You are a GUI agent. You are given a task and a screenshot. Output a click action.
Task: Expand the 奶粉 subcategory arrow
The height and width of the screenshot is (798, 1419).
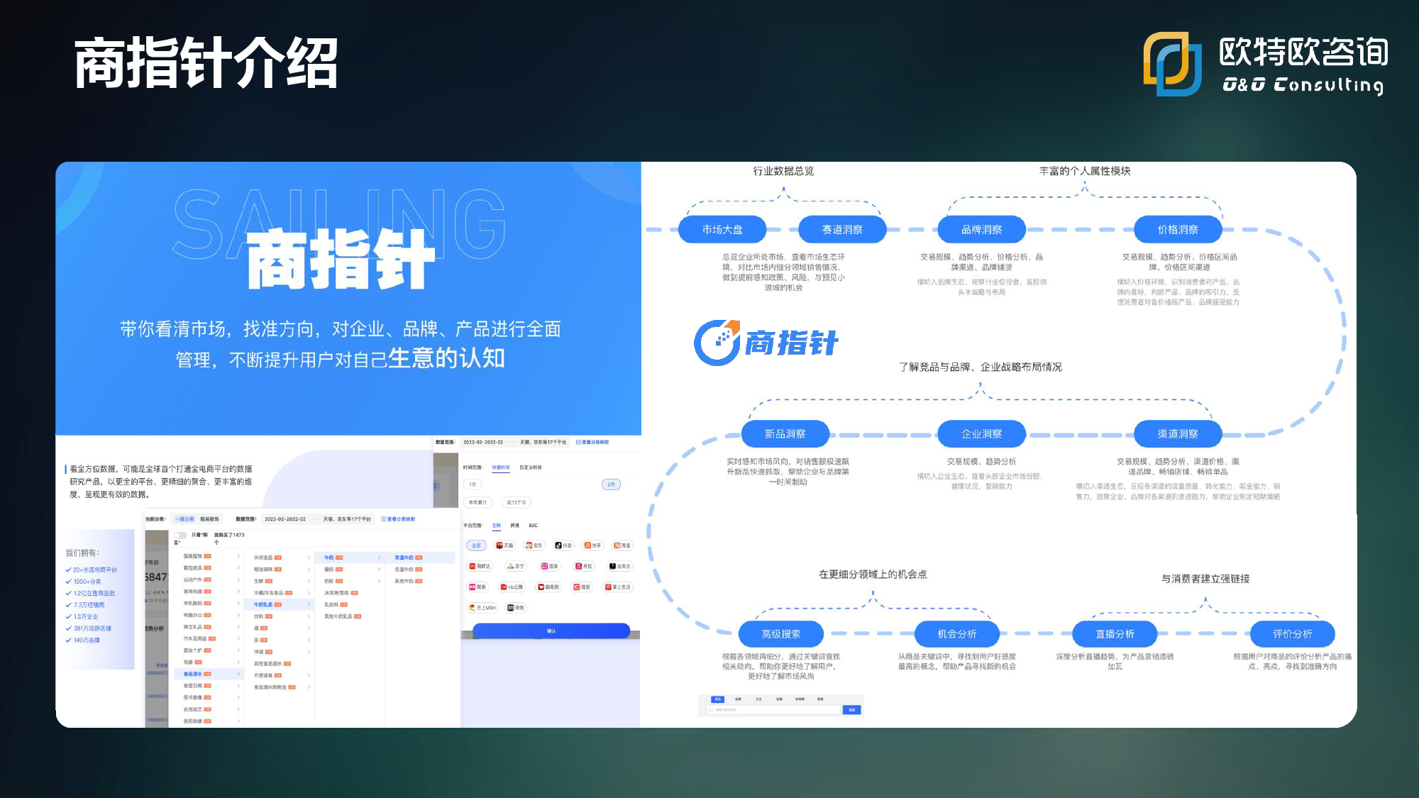pyautogui.click(x=379, y=581)
